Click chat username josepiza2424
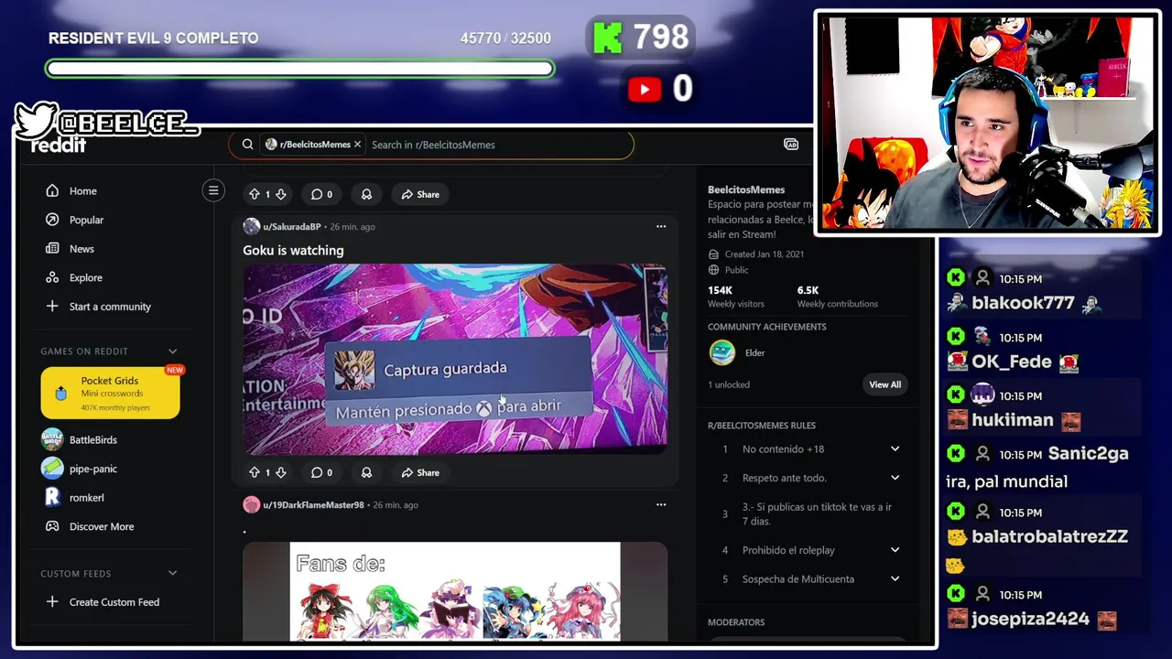 point(1031,619)
